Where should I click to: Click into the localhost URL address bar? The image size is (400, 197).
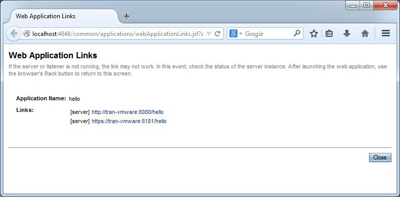tap(117, 34)
